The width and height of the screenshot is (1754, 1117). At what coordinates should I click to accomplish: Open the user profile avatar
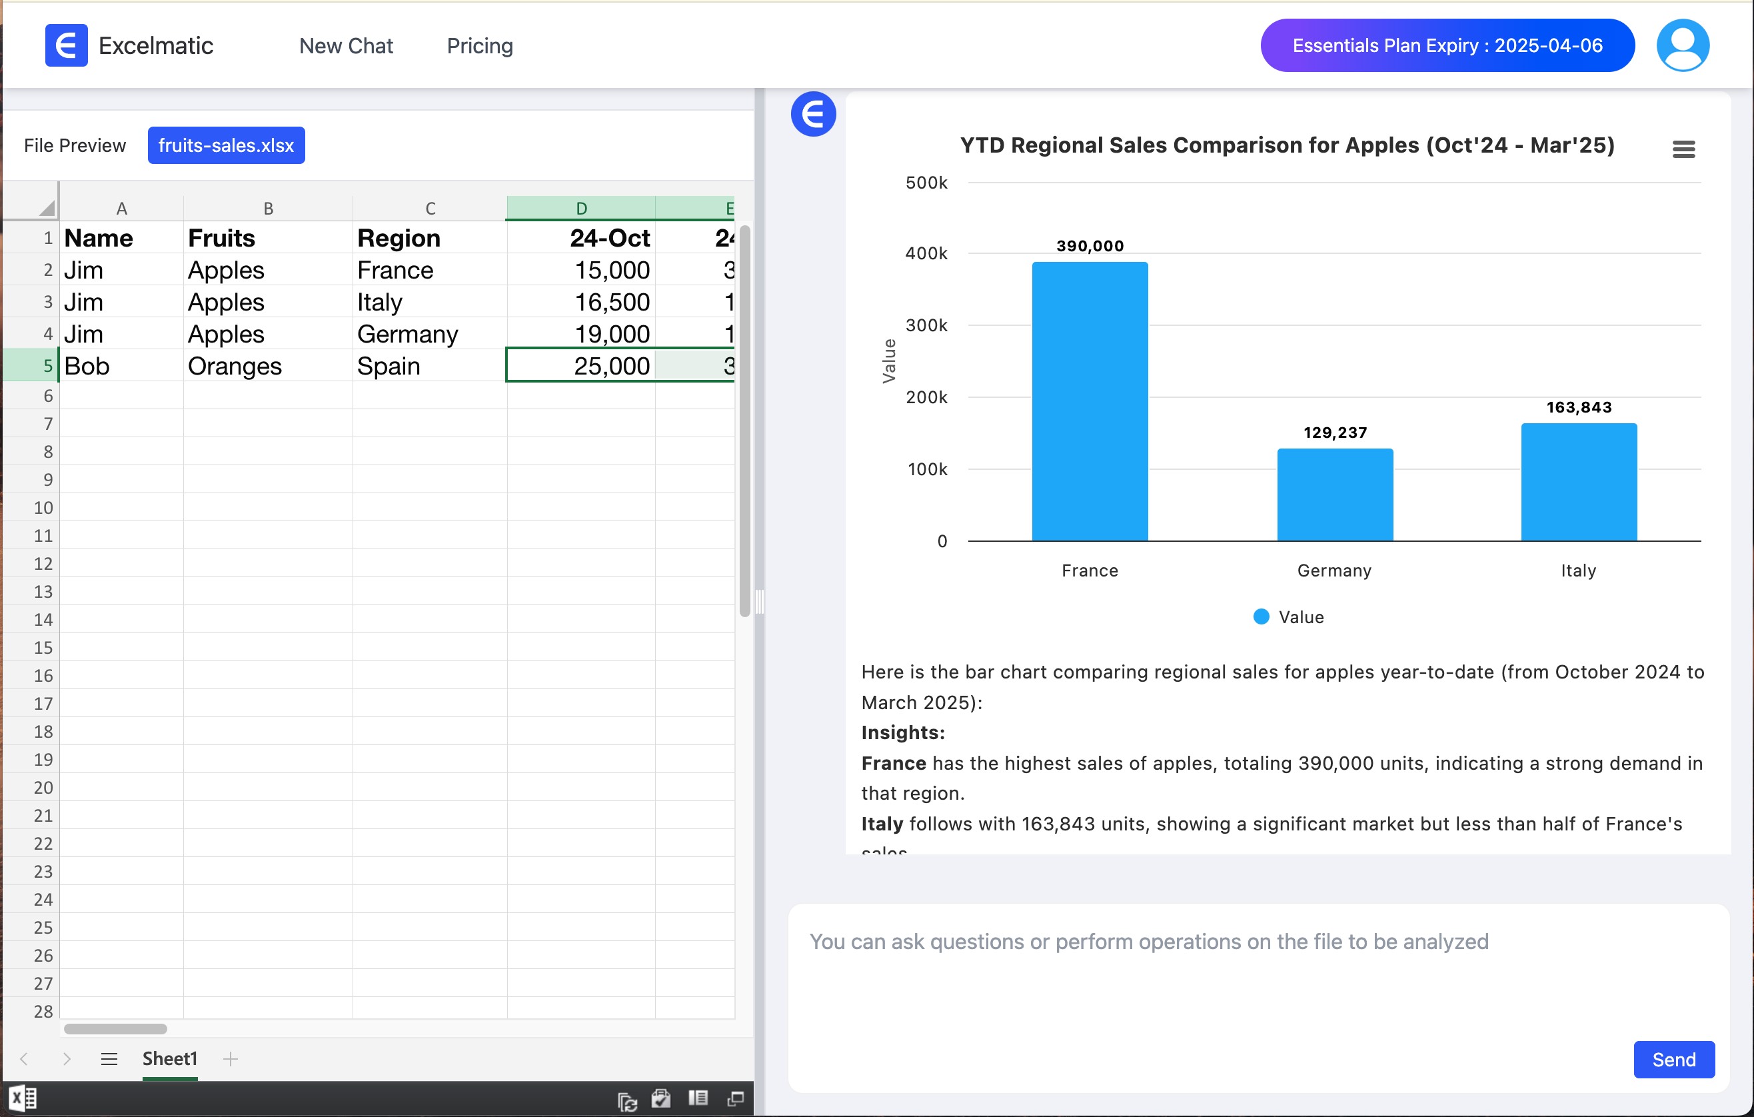(1682, 46)
